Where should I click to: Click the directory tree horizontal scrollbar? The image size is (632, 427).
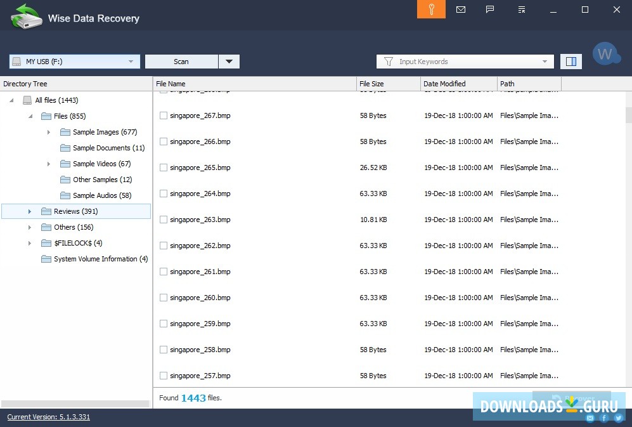pyautogui.click(x=75, y=404)
